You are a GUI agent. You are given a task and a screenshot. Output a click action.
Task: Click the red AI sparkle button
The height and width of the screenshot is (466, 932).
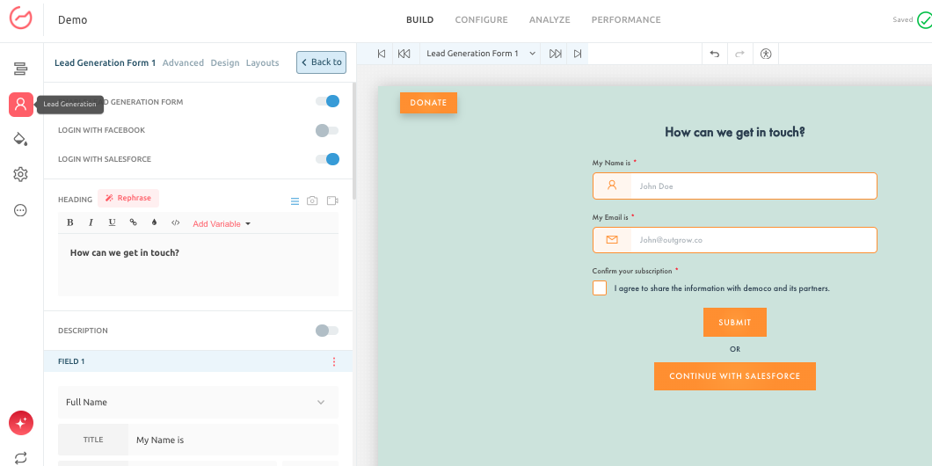pyautogui.click(x=21, y=423)
